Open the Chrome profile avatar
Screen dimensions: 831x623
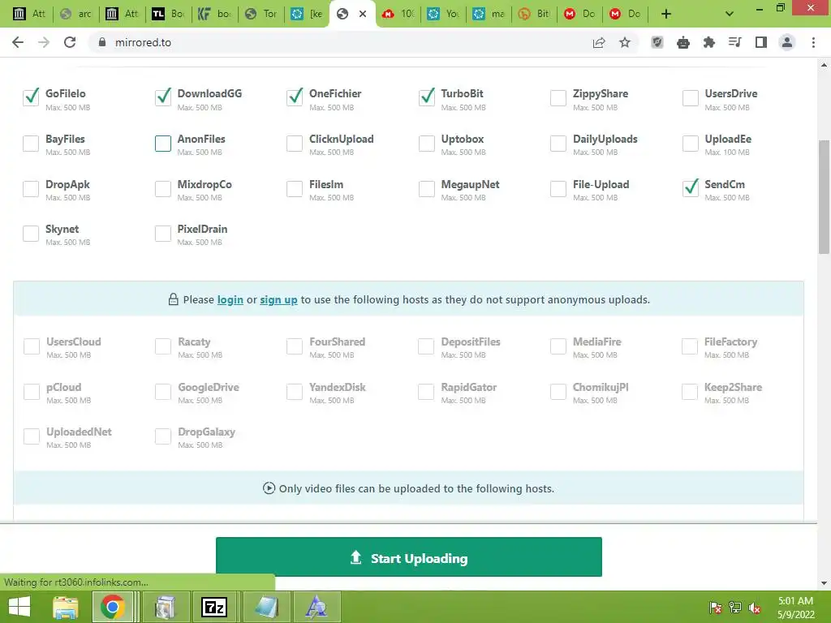(787, 42)
